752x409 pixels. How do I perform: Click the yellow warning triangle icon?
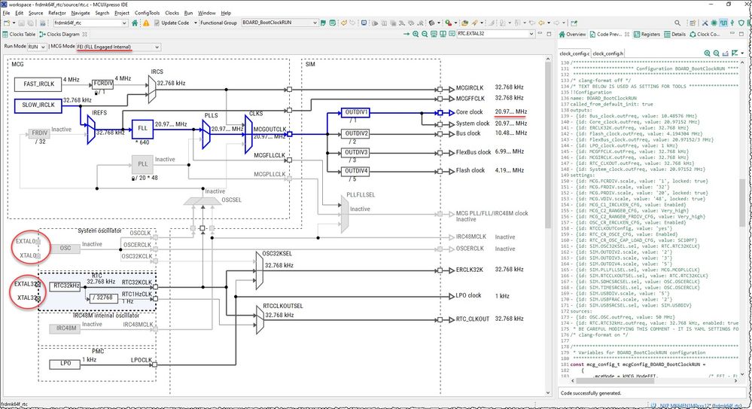pyautogui.click(x=147, y=23)
